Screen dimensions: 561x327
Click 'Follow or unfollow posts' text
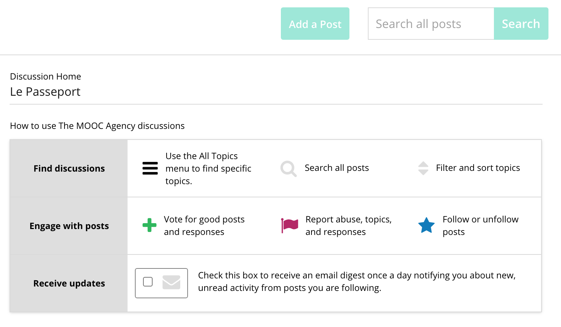point(480,225)
